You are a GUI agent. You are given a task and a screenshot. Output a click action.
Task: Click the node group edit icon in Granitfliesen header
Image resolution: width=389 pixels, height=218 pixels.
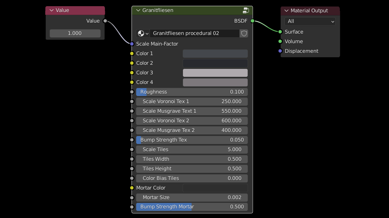click(246, 10)
